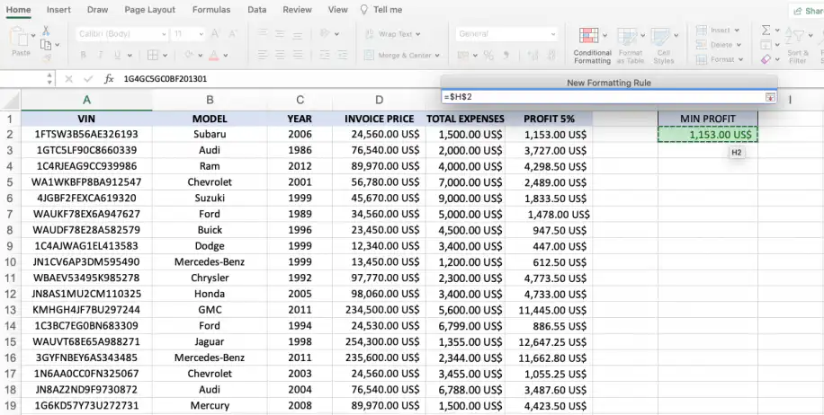Expand the Conditional Formatting dropdown arrow
Screen dimensions: 824x415
pyautogui.click(x=605, y=36)
